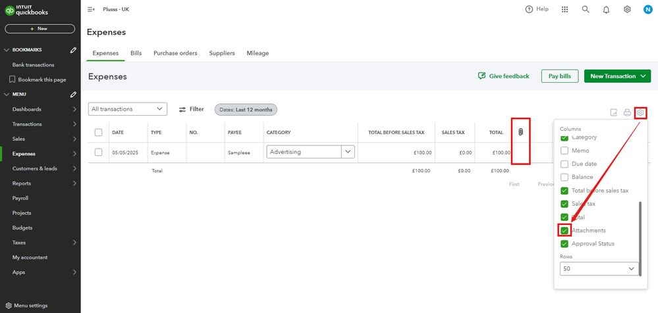Open the Rows count dropdown
Image resolution: width=658 pixels, height=313 pixels.
point(599,269)
